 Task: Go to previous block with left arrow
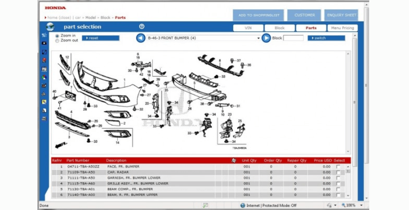140,38
